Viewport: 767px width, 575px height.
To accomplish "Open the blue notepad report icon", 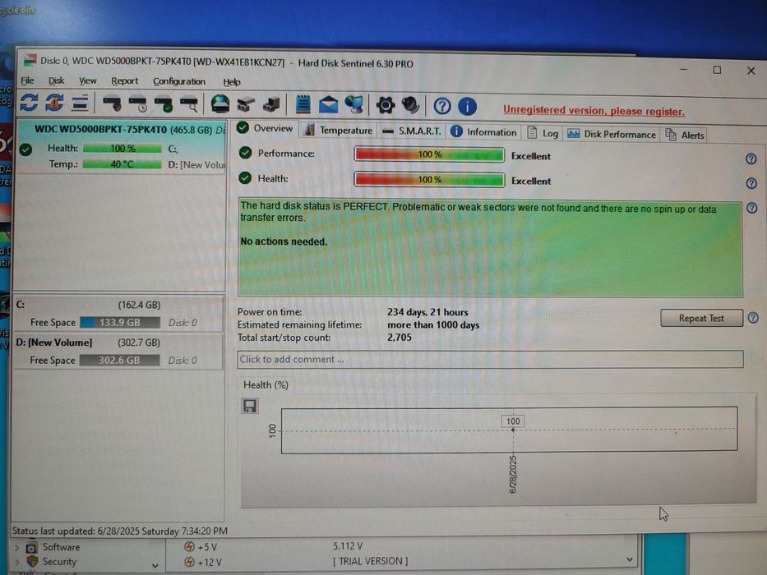I will (x=303, y=104).
